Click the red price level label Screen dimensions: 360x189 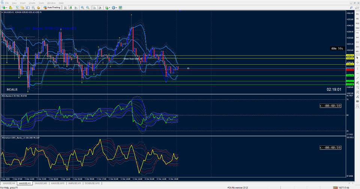pos(350,70)
